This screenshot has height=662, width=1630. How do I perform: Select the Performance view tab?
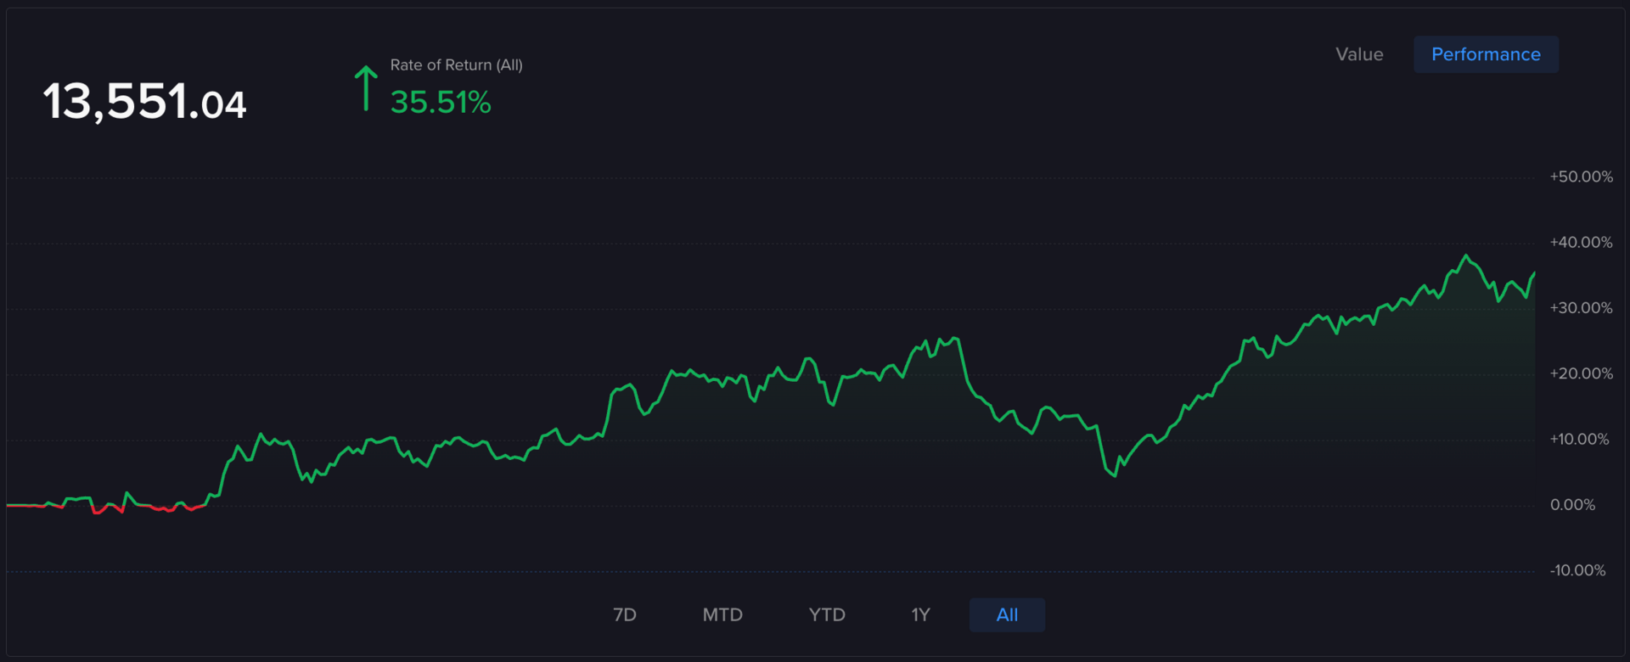point(1486,54)
